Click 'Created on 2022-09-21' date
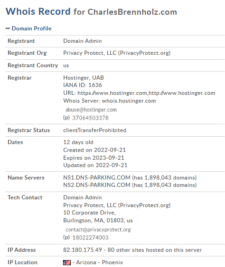Image resolution: width=225 pixels, height=267 pixels. (94, 150)
